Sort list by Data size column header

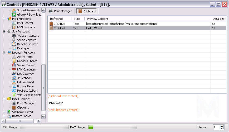tap(218, 19)
